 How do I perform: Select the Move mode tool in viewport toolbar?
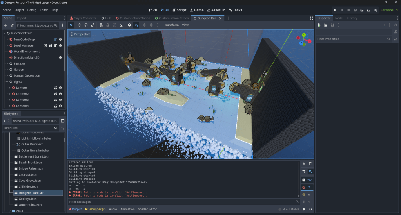(x=79, y=25)
